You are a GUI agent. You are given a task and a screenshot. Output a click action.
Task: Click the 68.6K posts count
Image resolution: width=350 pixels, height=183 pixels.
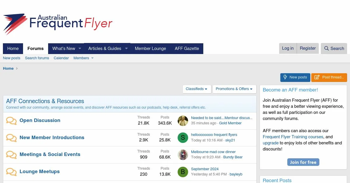(165, 157)
